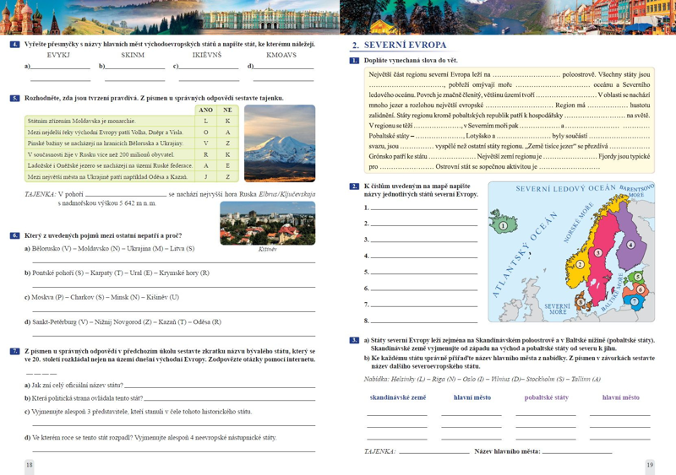Screen dimensions: 676x475
Task: Click circled number 2 on yellow Norway
Action: pyautogui.click(x=580, y=264)
